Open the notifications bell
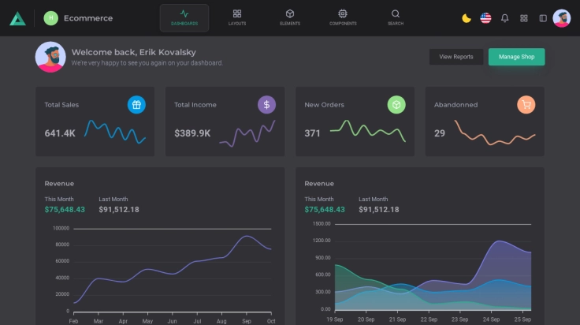The width and height of the screenshot is (580, 325). click(505, 18)
